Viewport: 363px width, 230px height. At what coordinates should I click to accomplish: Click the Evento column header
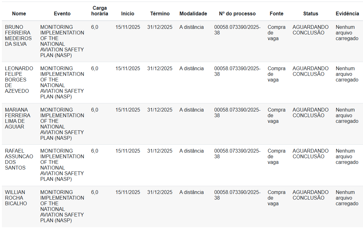tap(62, 14)
